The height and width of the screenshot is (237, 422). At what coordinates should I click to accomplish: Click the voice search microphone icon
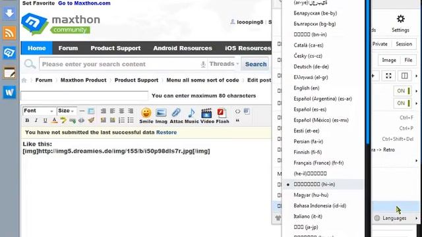(x=203, y=64)
